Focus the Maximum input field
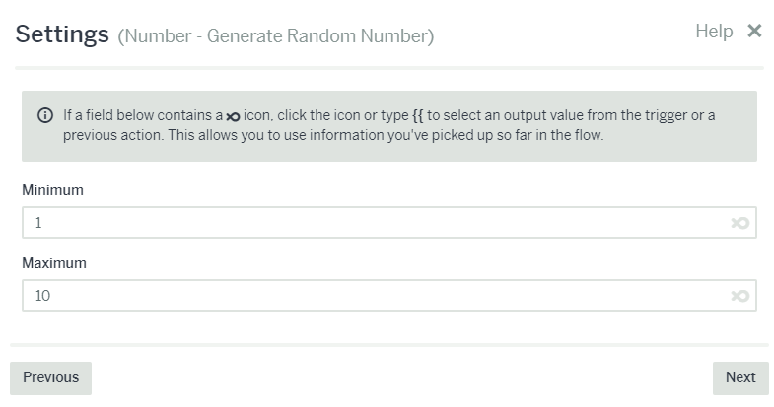The width and height of the screenshot is (774, 407). (x=375, y=296)
